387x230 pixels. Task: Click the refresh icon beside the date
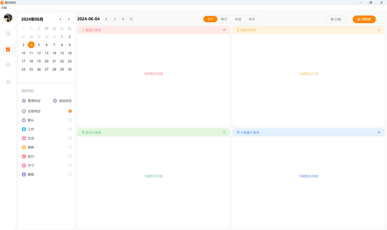[x=132, y=19]
